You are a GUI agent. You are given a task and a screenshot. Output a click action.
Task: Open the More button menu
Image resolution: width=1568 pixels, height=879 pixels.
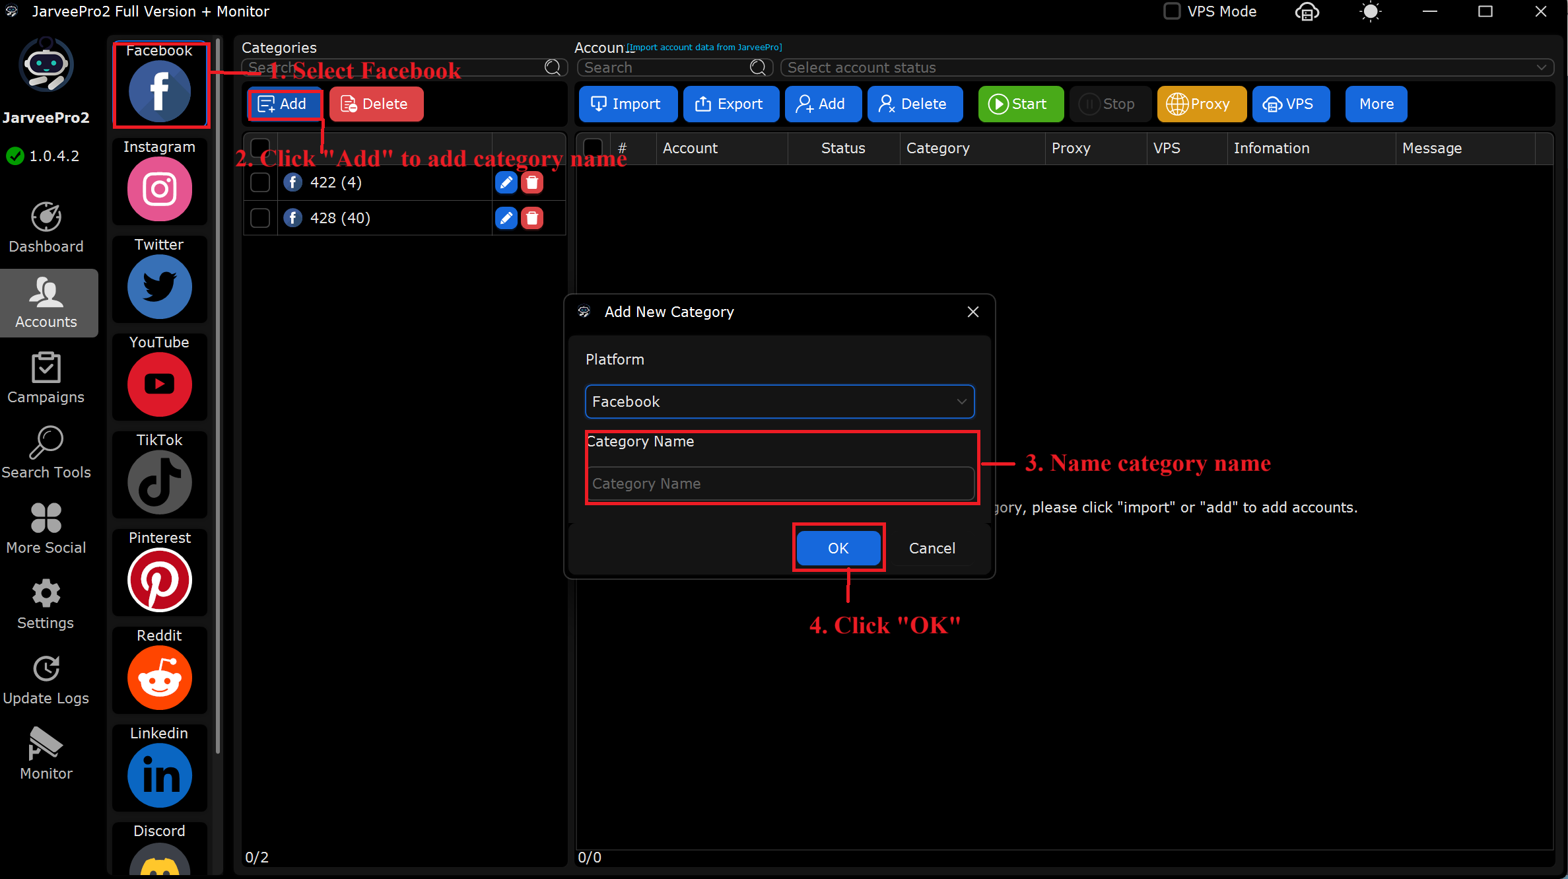coord(1377,104)
